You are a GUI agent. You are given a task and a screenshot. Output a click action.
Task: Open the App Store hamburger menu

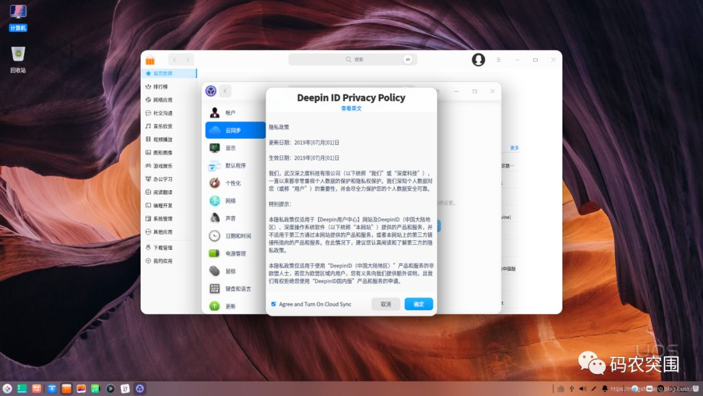499,60
